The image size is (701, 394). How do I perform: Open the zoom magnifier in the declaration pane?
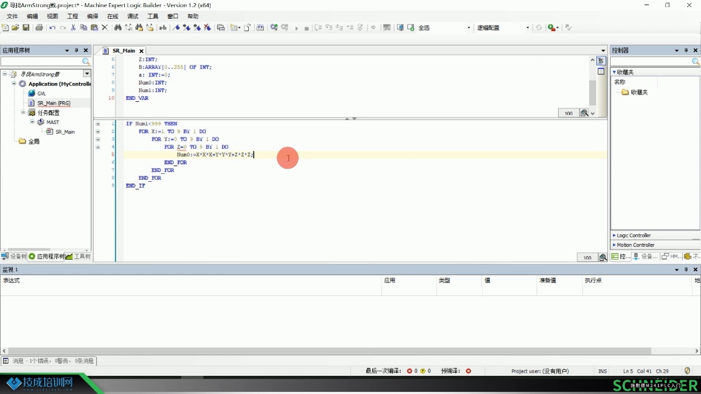(x=584, y=113)
